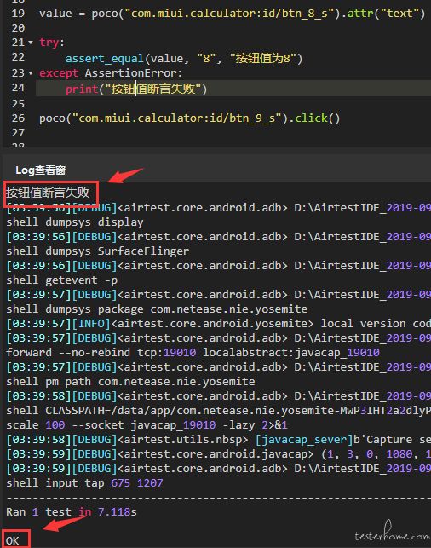Viewport: 431px width, 548px height.
Task: Select the Log查看窗 panel title
Action: pos(41,170)
